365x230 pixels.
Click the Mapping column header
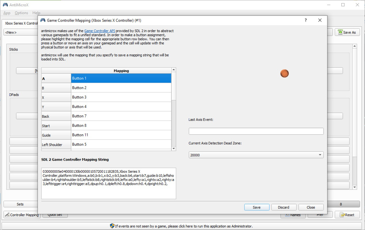click(x=121, y=71)
